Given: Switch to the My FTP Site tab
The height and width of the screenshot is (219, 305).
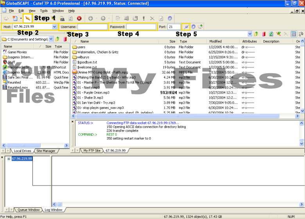Looking at the screenshot, I should point(92,150).
